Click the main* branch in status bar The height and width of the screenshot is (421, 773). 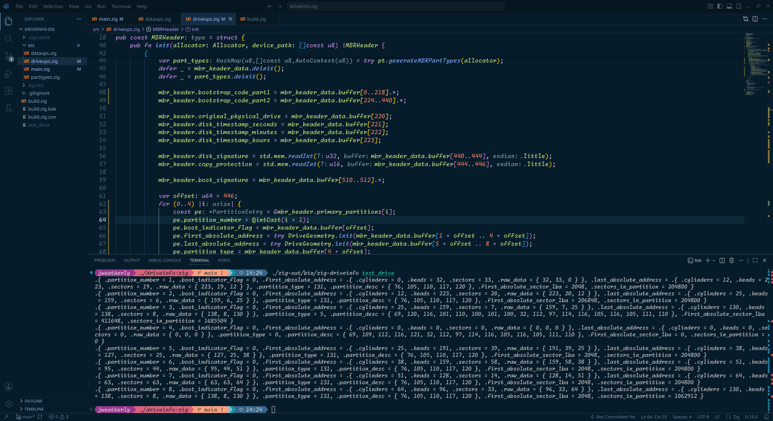click(x=25, y=417)
